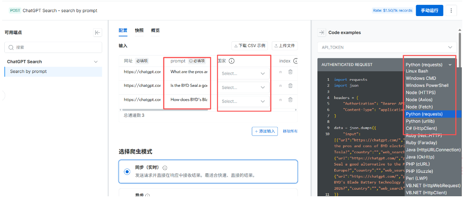Switch to the 概览 tab
Screen dimensions: 464x198
(x=155, y=30)
